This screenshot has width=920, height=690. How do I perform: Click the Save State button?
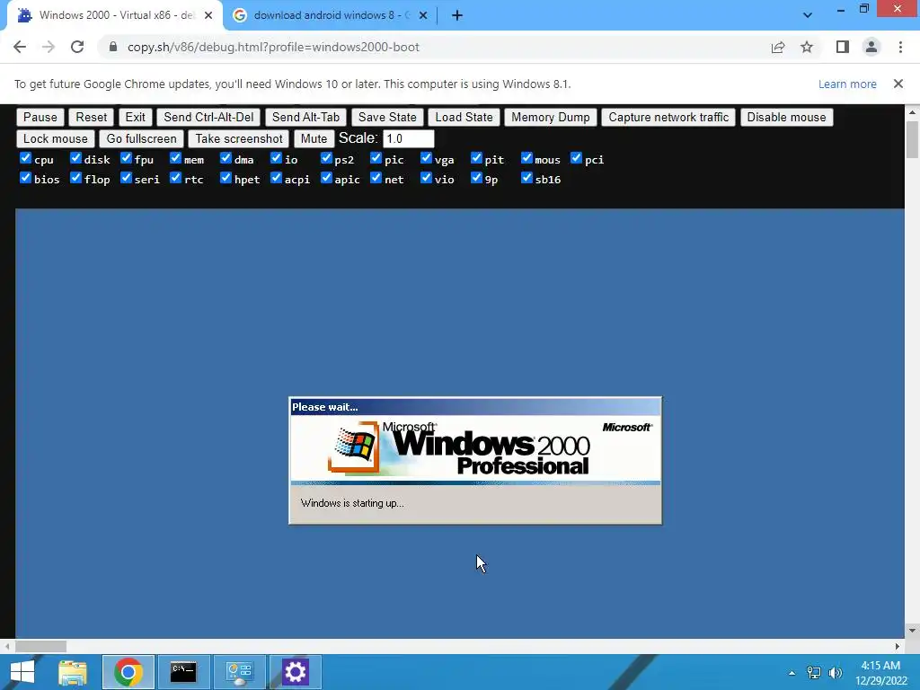387,118
